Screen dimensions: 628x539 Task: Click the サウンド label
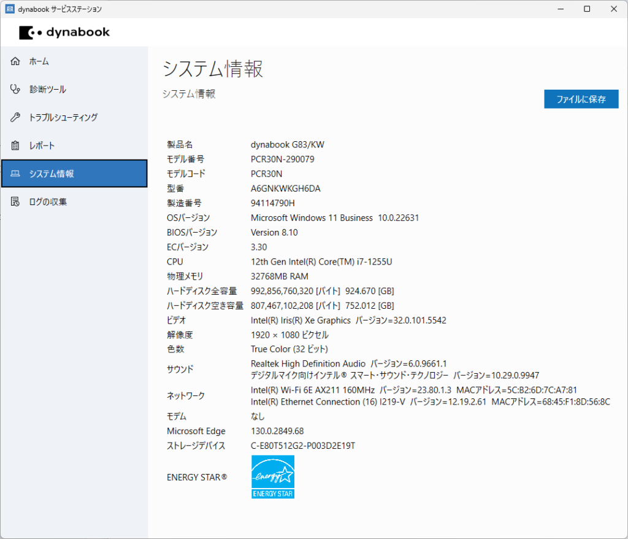(180, 370)
